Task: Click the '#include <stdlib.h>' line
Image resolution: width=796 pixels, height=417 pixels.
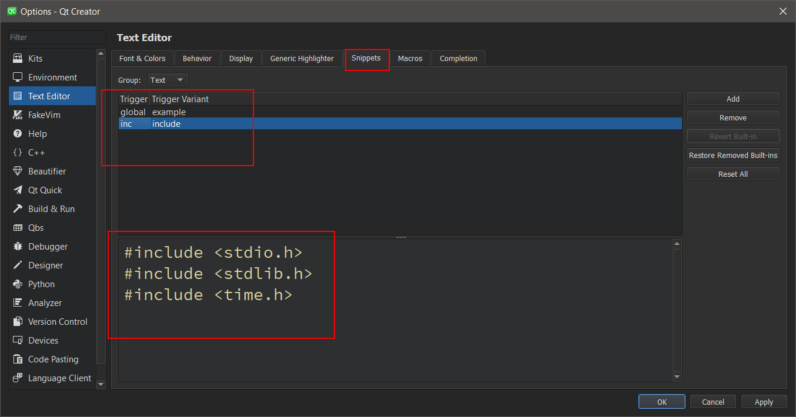Action: point(218,274)
